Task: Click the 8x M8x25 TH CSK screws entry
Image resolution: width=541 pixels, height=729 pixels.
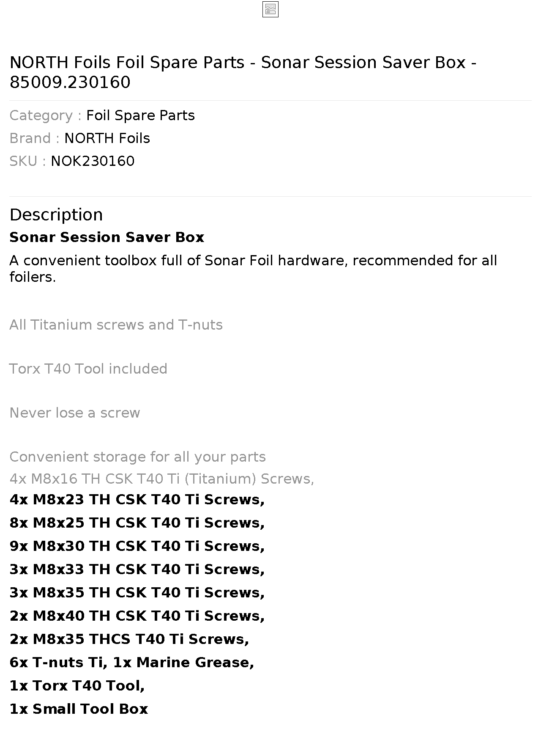Action: 137,523
